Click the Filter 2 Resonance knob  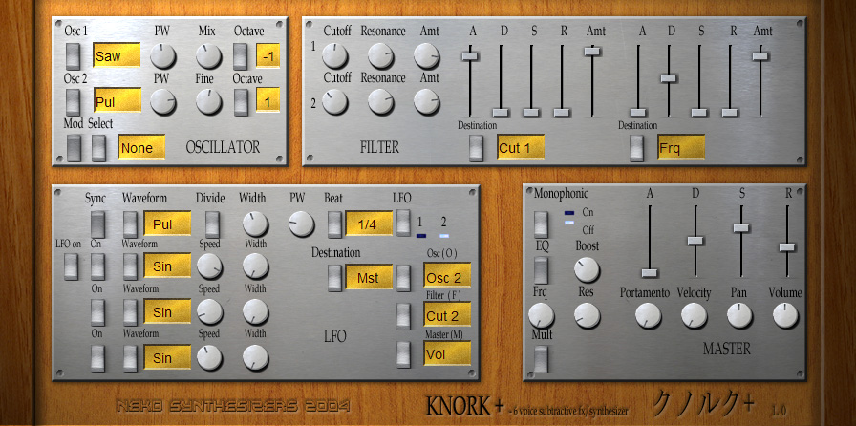coord(380,101)
